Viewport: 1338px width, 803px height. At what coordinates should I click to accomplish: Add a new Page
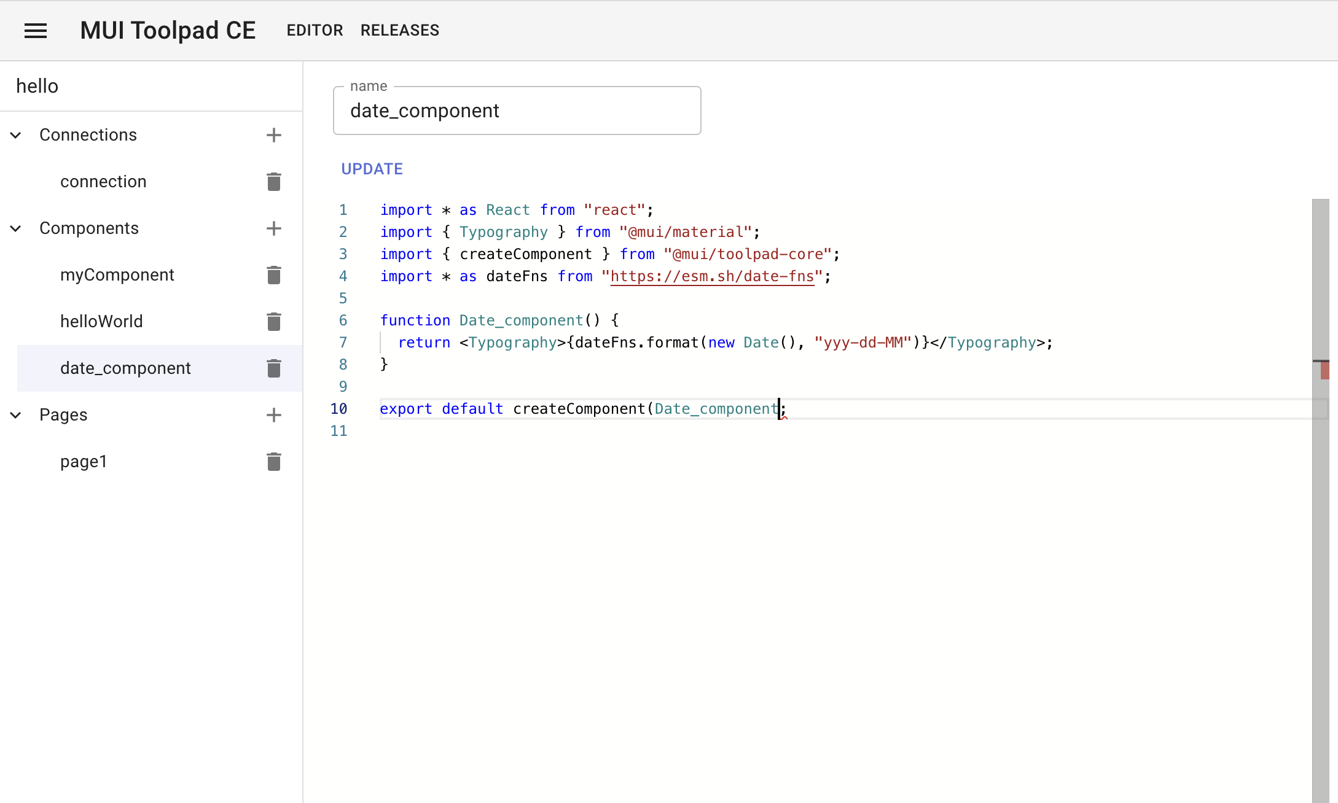pos(274,415)
